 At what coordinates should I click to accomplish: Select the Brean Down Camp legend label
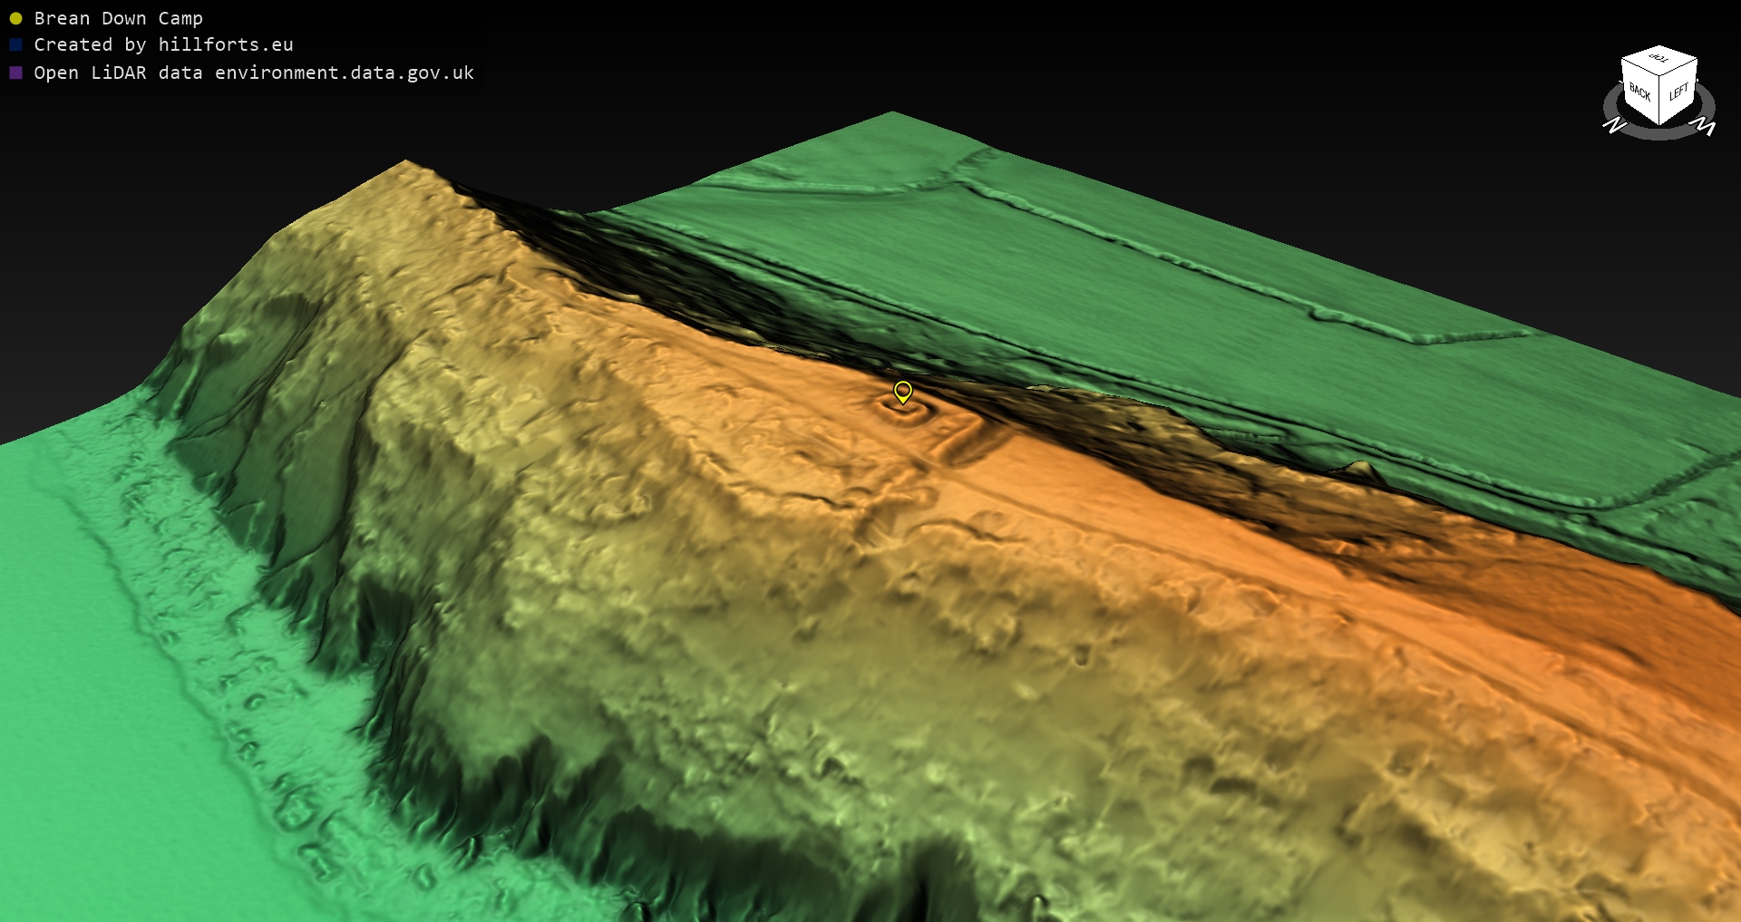(118, 18)
